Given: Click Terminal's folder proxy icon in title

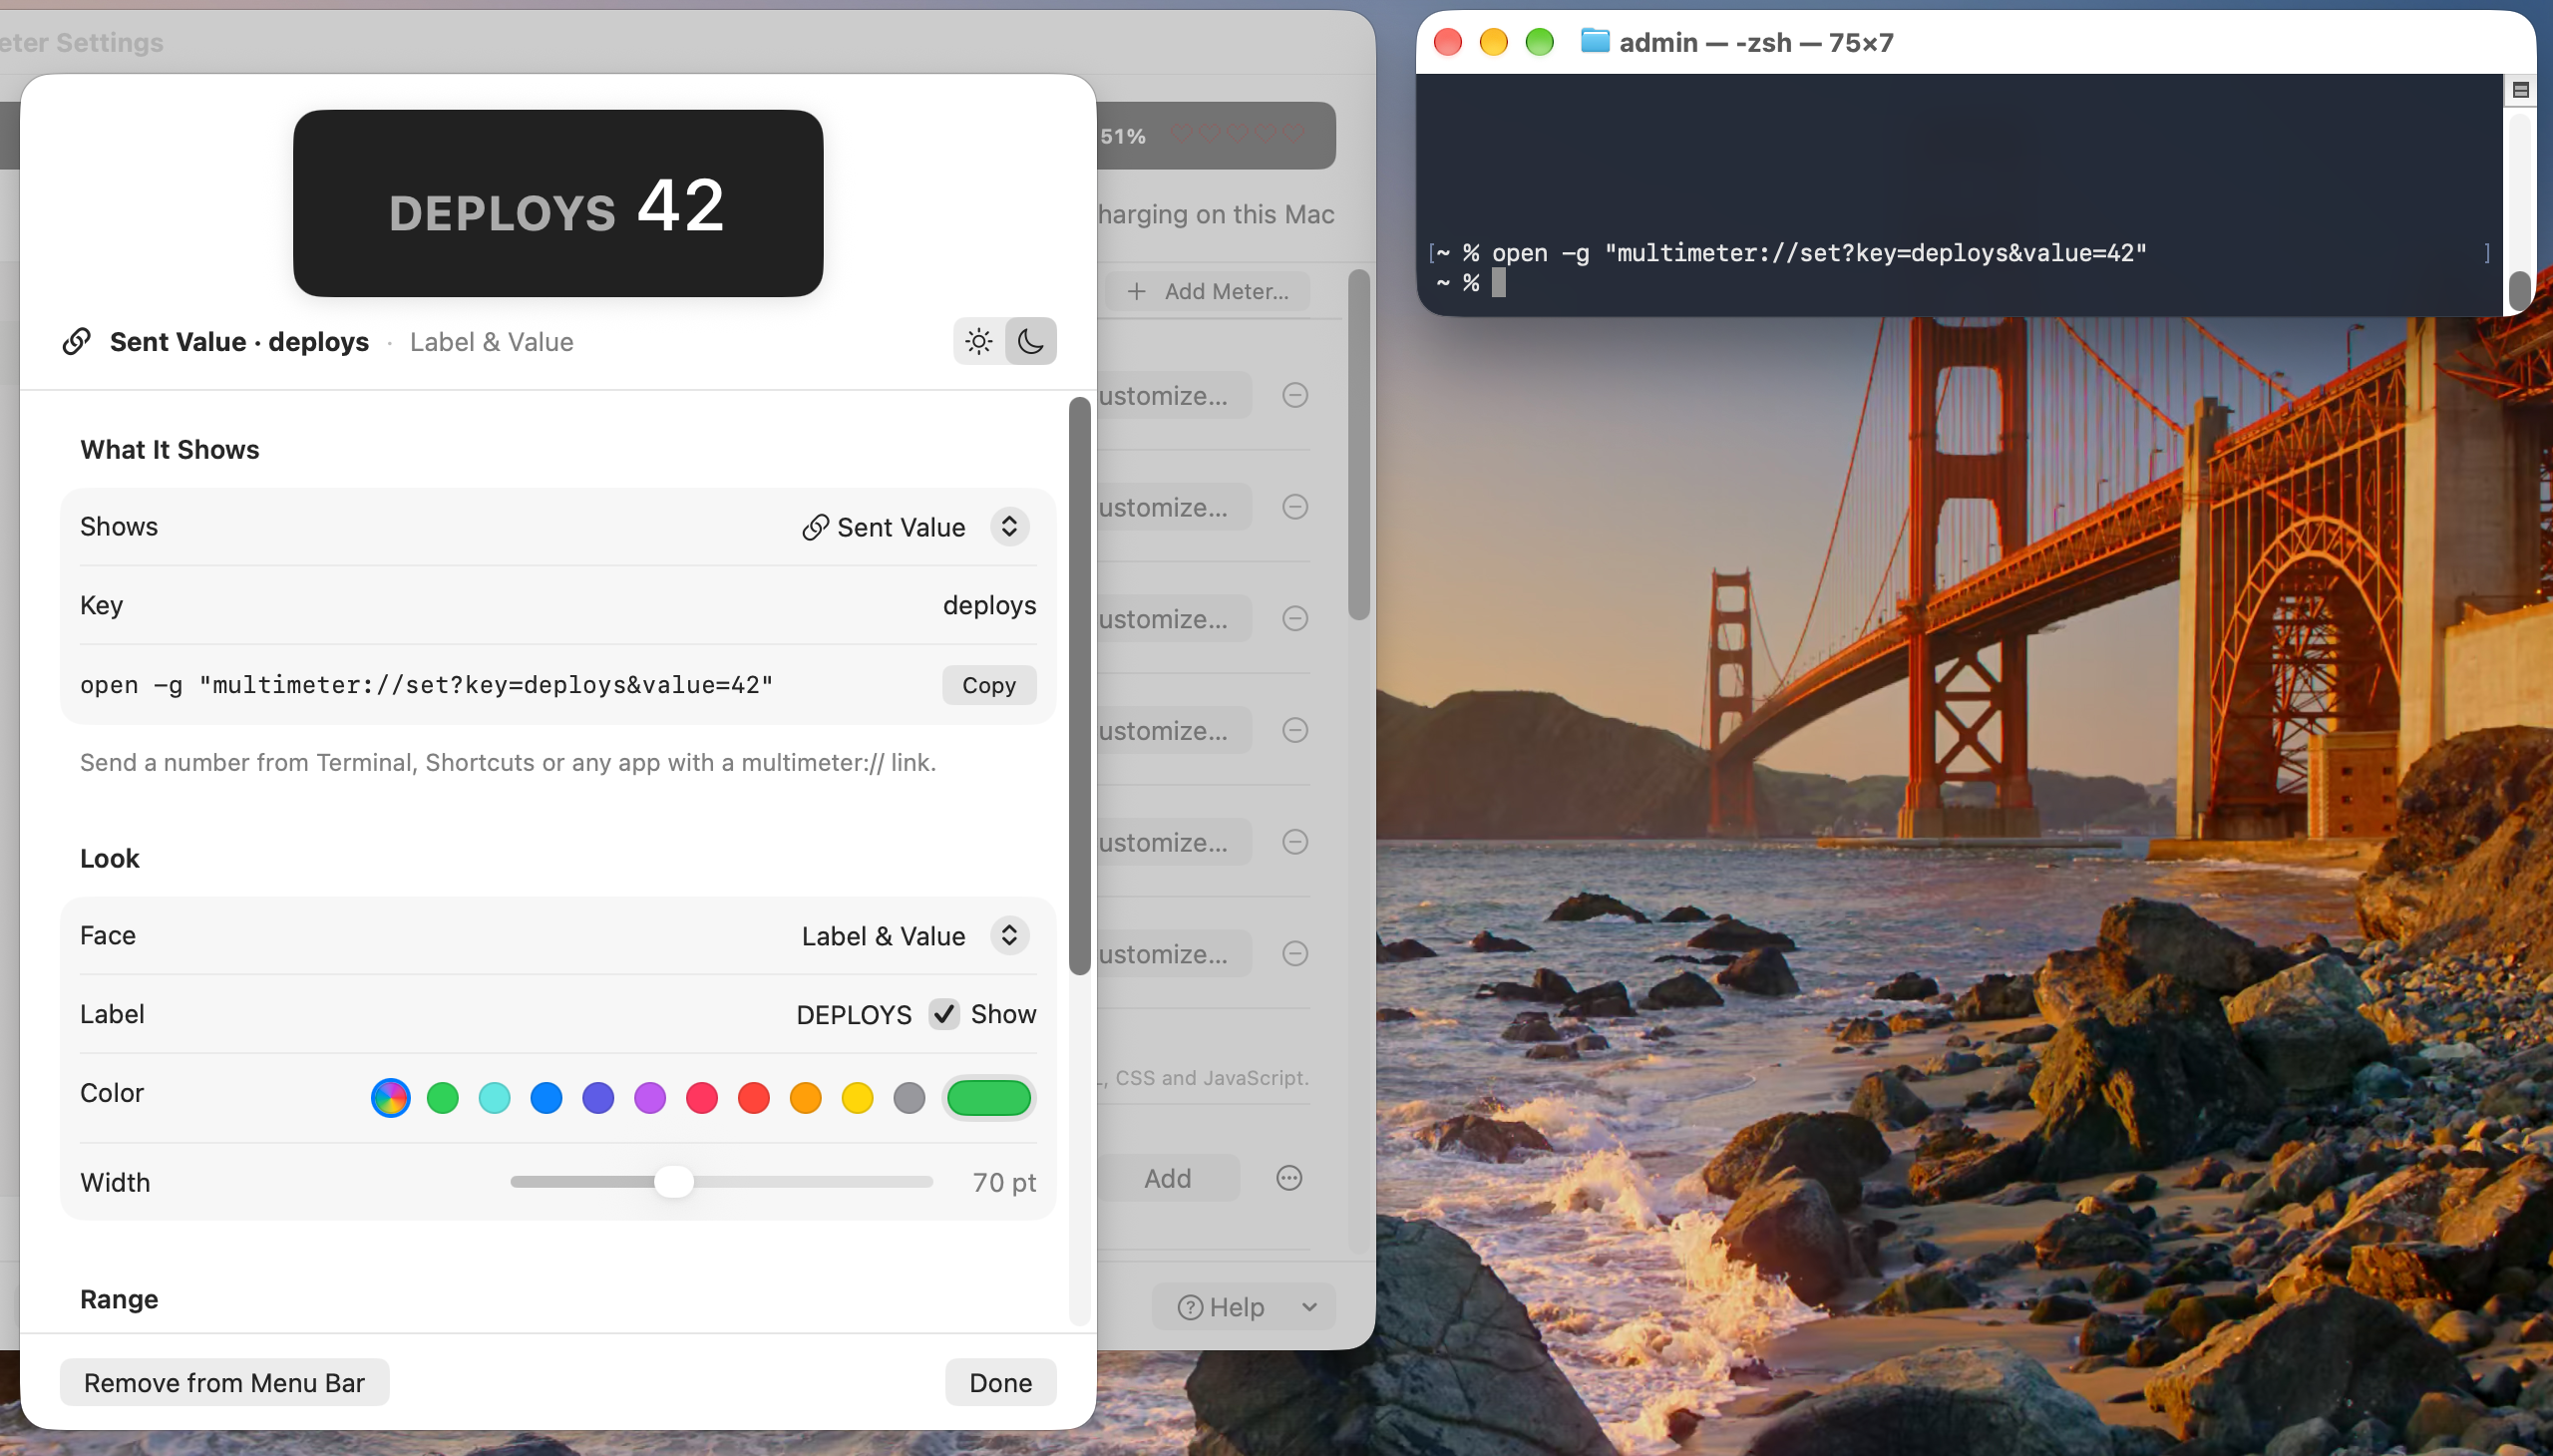Looking at the screenshot, I should click(1595, 41).
